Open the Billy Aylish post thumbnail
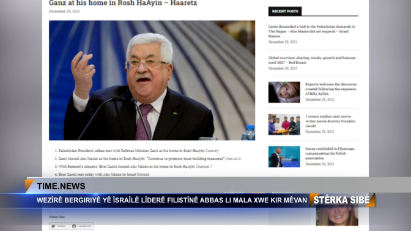The width and height of the screenshot is (411, 231). tap(284, 92)
